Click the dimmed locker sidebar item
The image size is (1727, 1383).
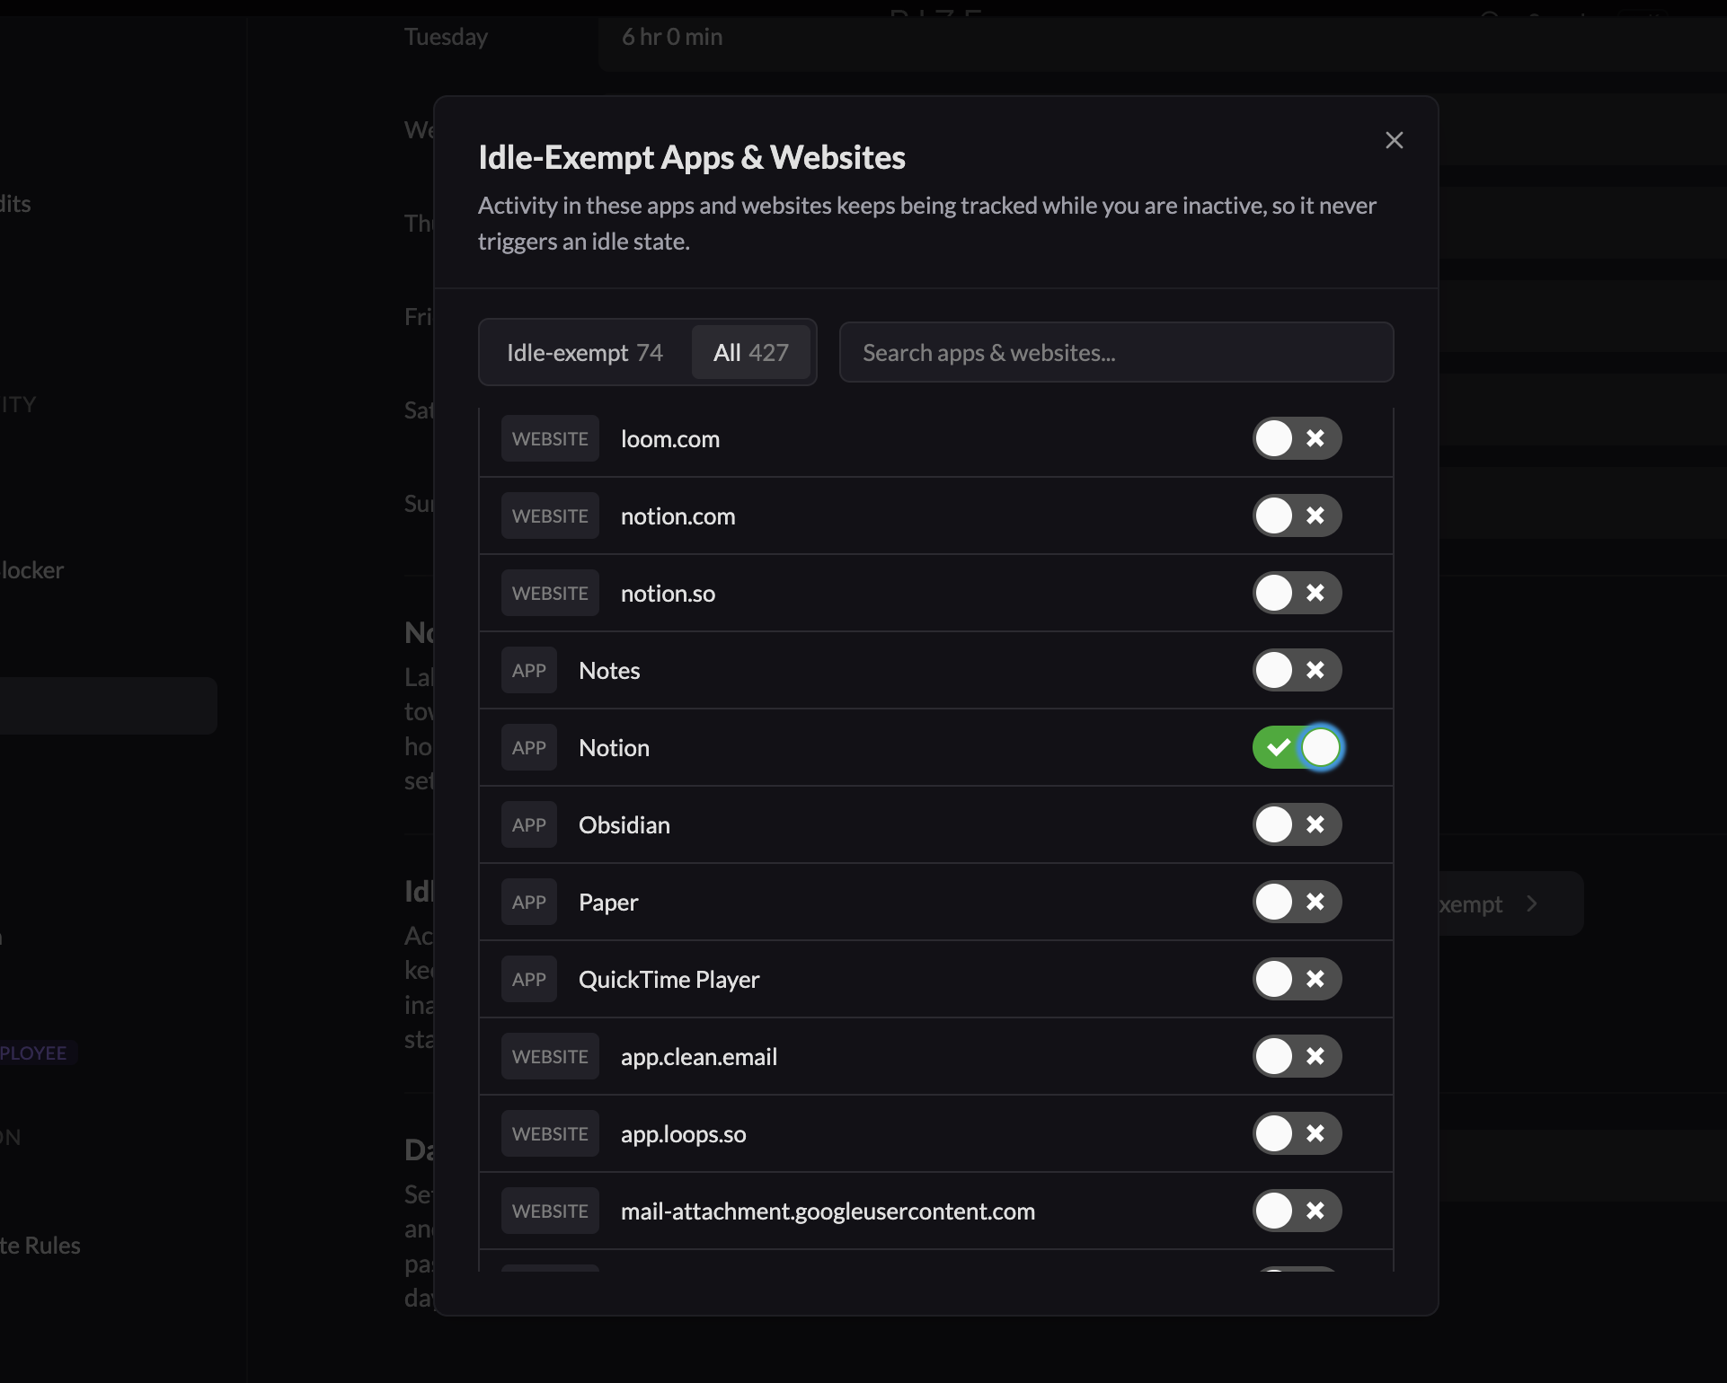(x=32, y=570)
